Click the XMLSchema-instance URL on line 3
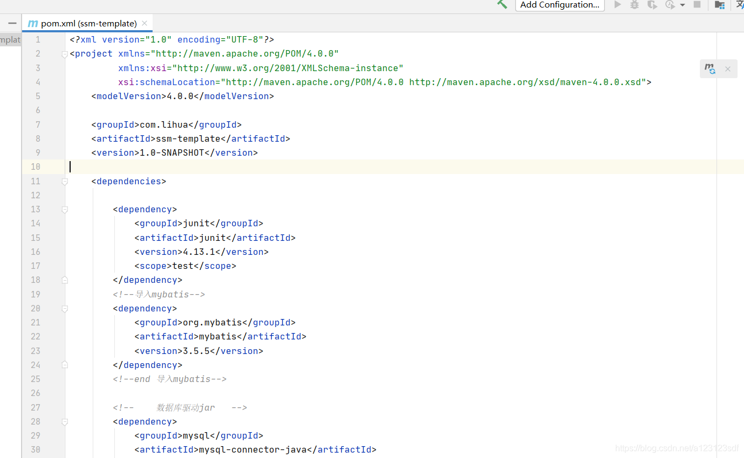 click(x=288, y=68)
